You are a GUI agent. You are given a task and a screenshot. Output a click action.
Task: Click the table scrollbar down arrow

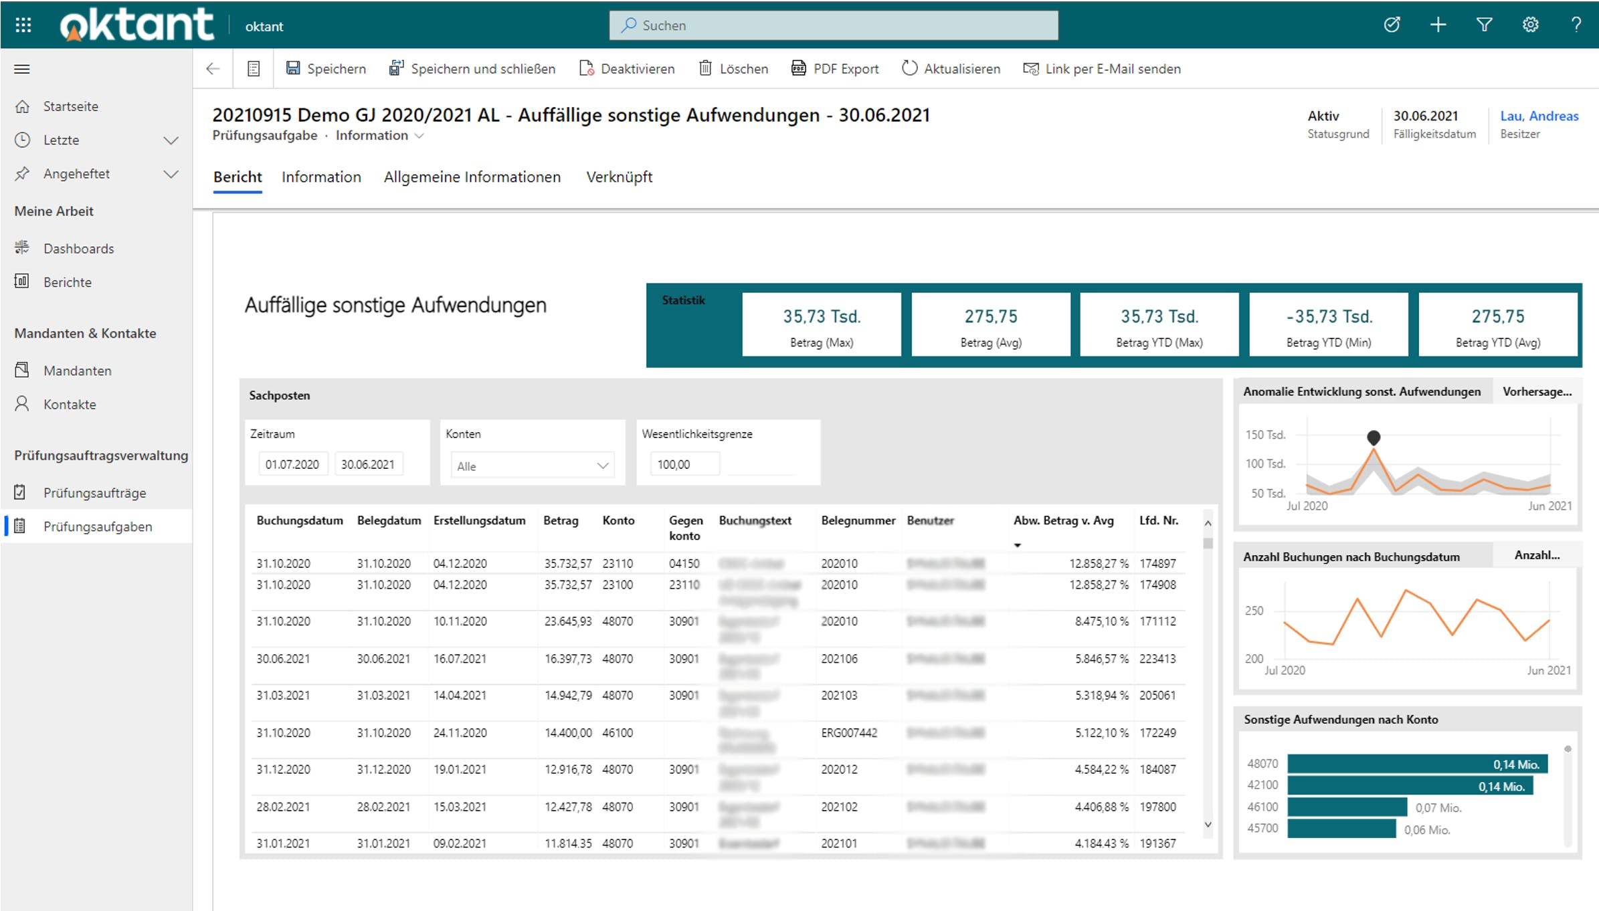1208,825
